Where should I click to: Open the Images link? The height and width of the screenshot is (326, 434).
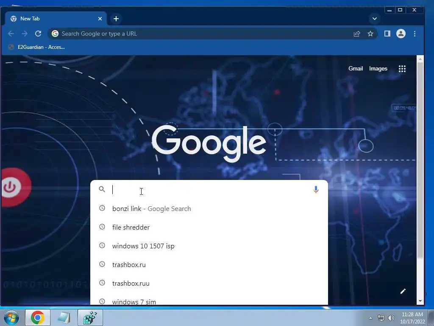378,68
